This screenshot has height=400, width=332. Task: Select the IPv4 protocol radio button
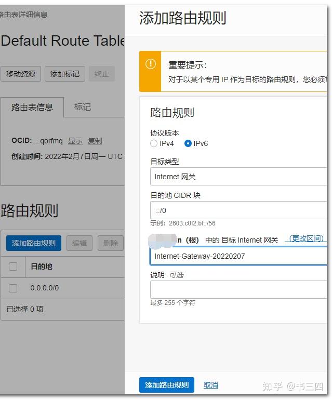[x=154, y=143]
